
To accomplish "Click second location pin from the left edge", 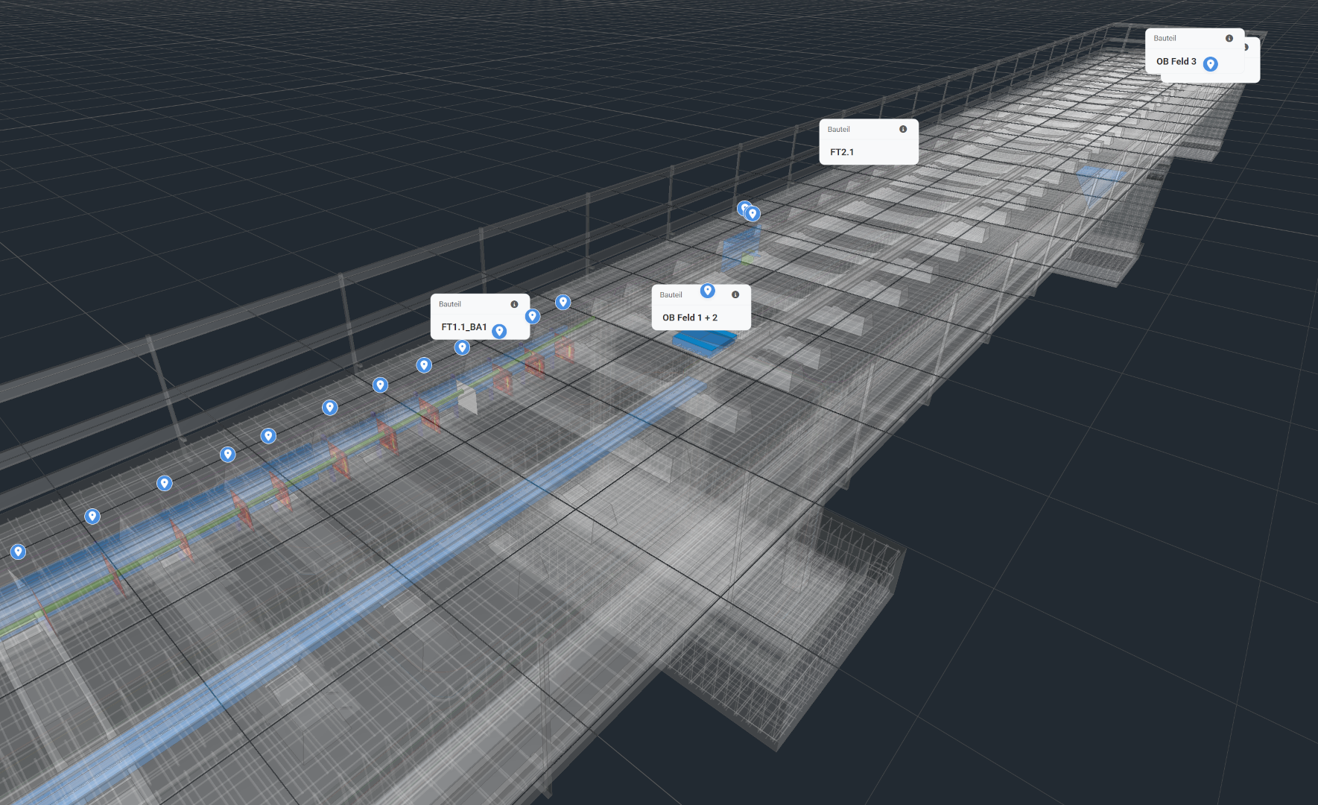I will pos(92,516).
